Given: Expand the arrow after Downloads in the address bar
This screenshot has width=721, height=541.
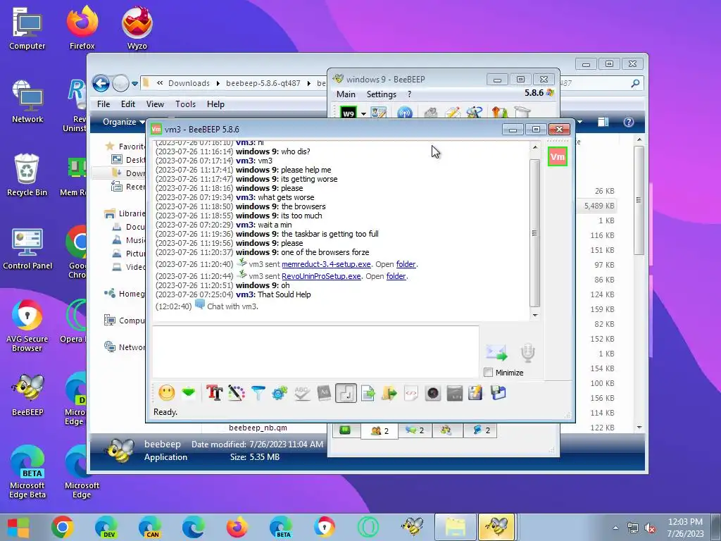Looking at the screenshot, I should [218, 83].
